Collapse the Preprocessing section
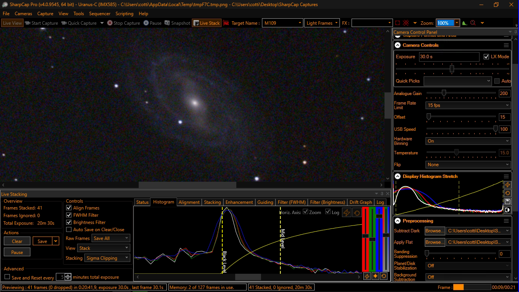519x292 pixels. pos(397,221)
